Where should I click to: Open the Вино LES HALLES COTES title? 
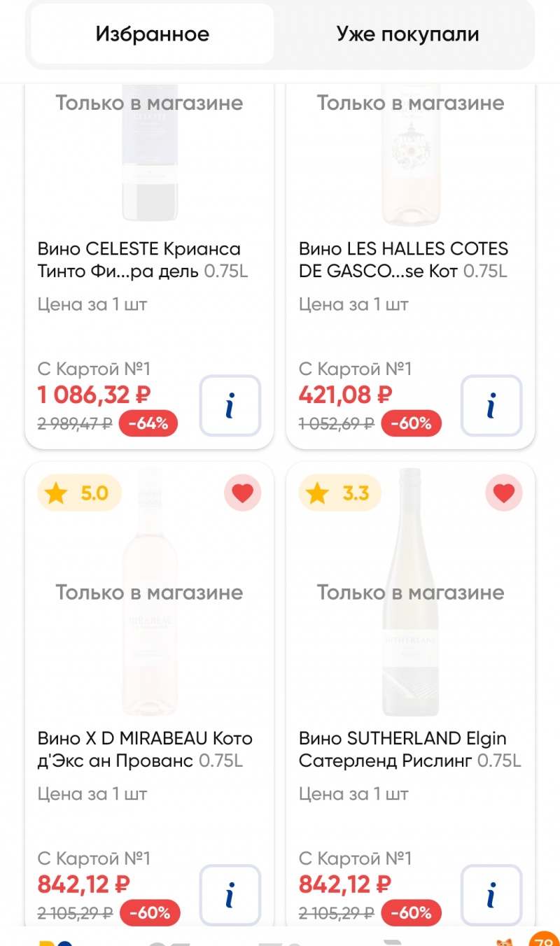pos(404,260)
